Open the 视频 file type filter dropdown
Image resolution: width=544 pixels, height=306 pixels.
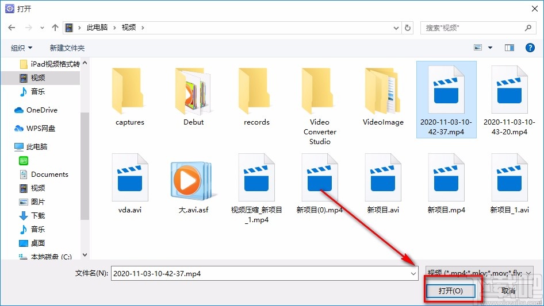click(479, 273)
